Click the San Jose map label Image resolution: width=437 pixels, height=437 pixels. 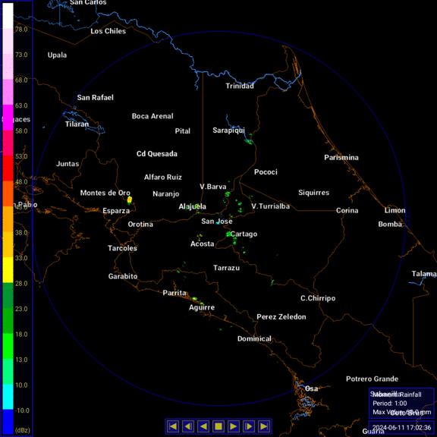[x=217, y=222]
